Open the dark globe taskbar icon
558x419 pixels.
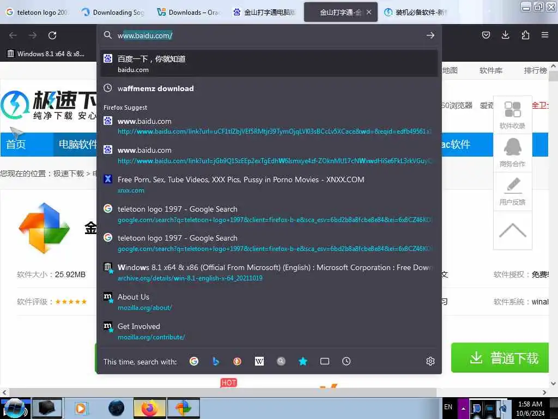tap(117, 408)
